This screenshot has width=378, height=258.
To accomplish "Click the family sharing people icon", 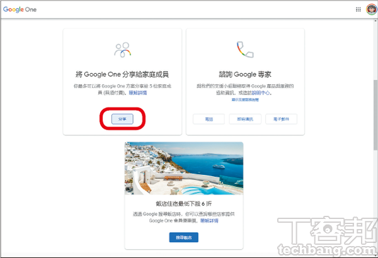I will click(122, 50).
